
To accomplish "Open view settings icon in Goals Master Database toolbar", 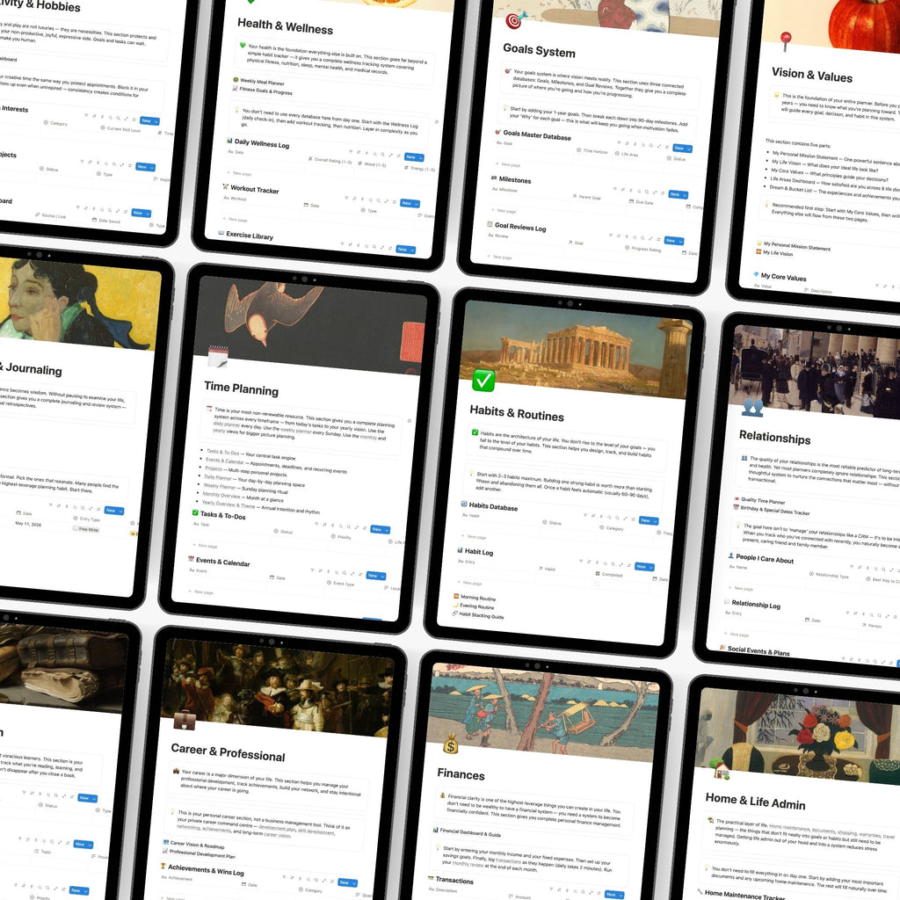I will (667, 147).
